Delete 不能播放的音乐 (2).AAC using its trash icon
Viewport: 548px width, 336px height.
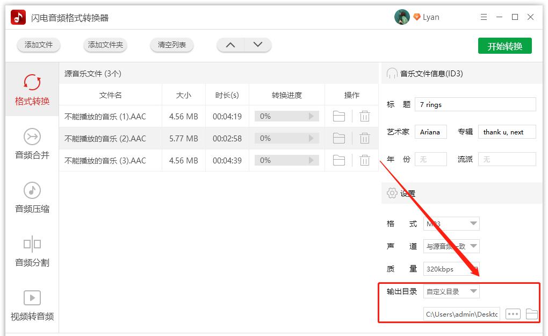(365, 138)
